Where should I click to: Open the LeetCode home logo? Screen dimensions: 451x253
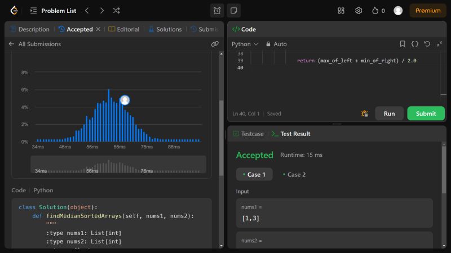pyautogui.click(x=14, y=11)
